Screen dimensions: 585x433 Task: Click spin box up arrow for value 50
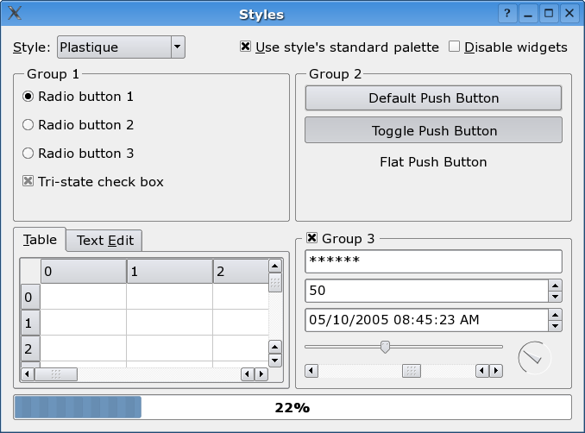point(556,285)
